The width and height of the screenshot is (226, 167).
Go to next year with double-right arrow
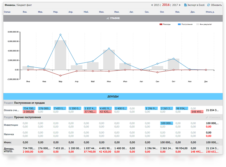180,5
